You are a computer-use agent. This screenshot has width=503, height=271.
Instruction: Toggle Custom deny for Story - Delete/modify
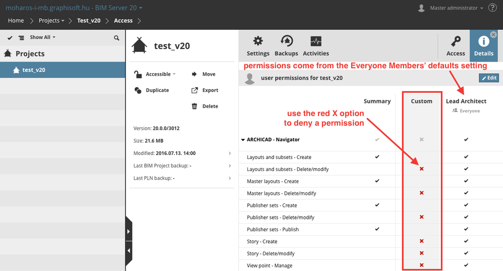[x=421, y=253]
